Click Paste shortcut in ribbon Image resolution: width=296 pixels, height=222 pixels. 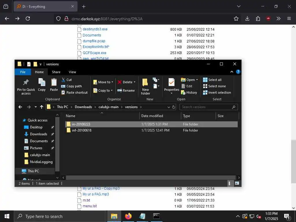click(74, 92)
